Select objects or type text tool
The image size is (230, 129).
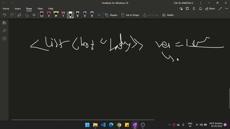pyautogui.click(x=19, y=15)
